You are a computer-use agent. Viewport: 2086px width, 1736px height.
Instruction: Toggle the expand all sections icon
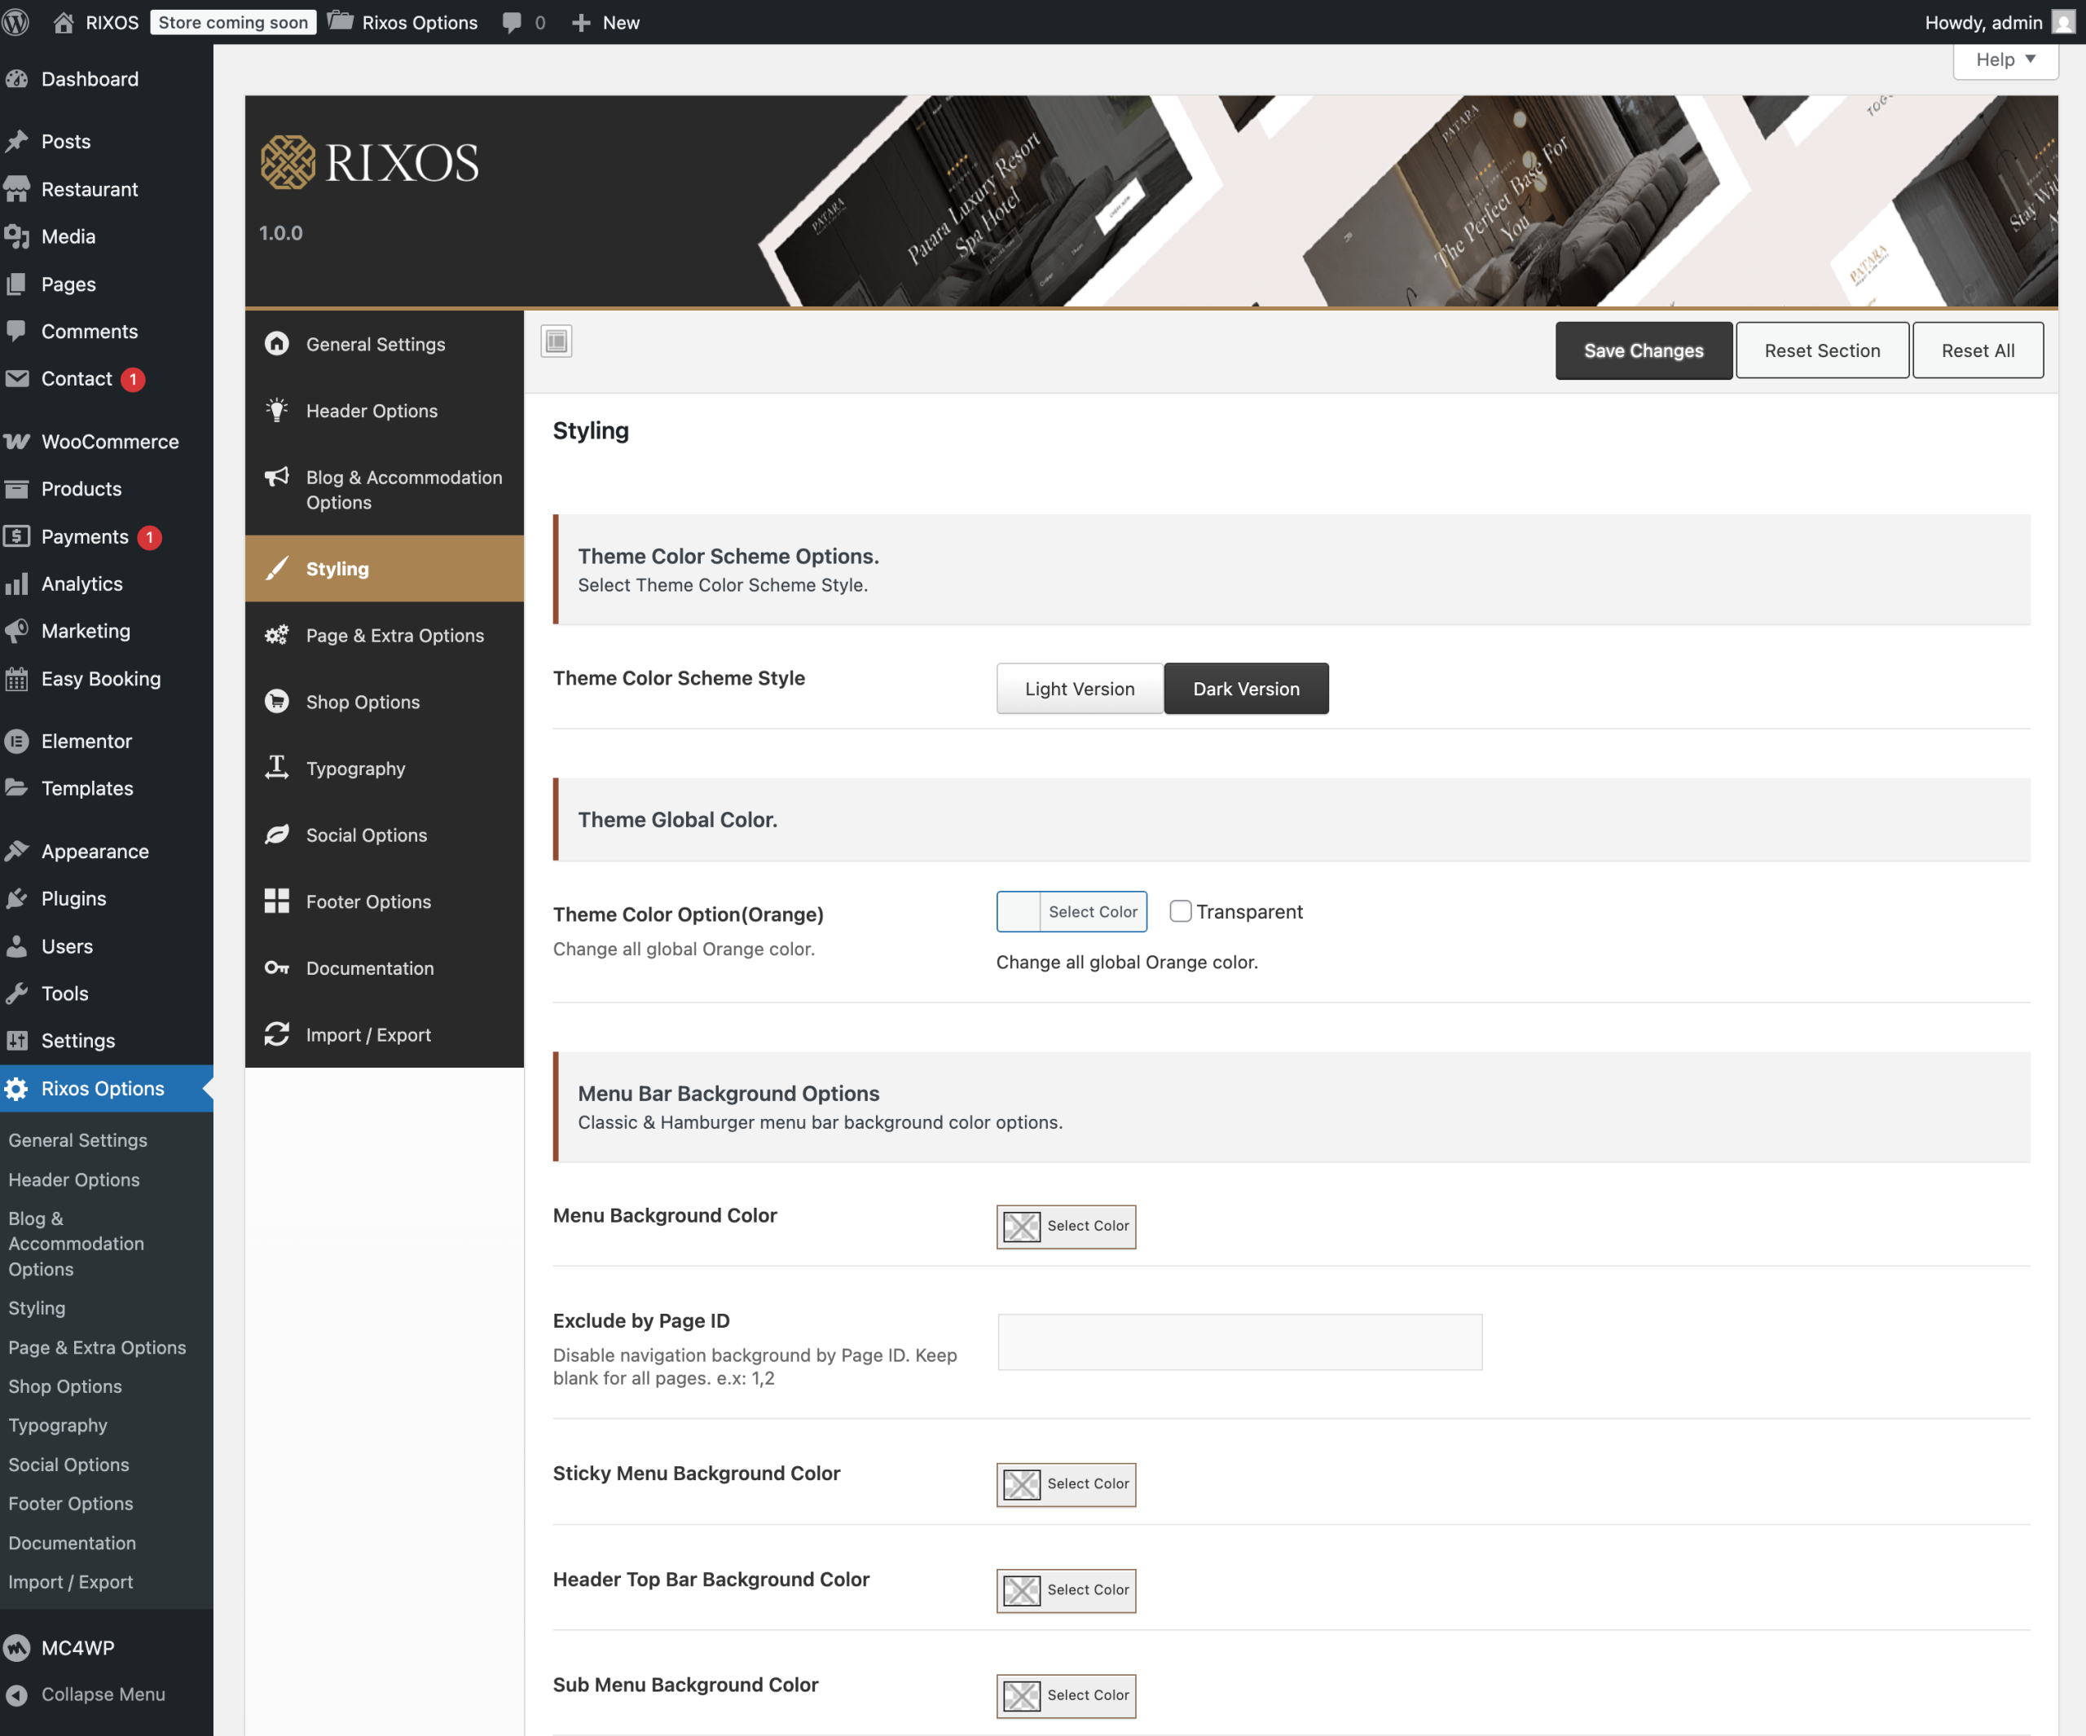(x=557, y=341)
